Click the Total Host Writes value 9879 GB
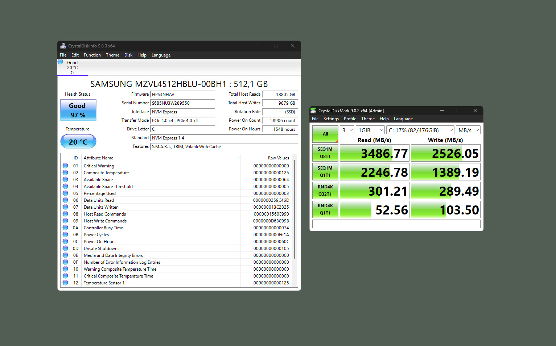Image resolution: width=556 pixels, height=346 pixels. pyautogui.click(x=280, y=103)
